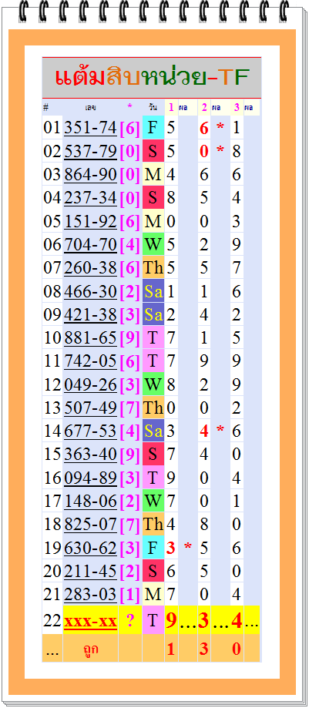This screenshot has height=708, width=309.
Task: Open the underlined number 537-79
Action: tap(90, 151)
